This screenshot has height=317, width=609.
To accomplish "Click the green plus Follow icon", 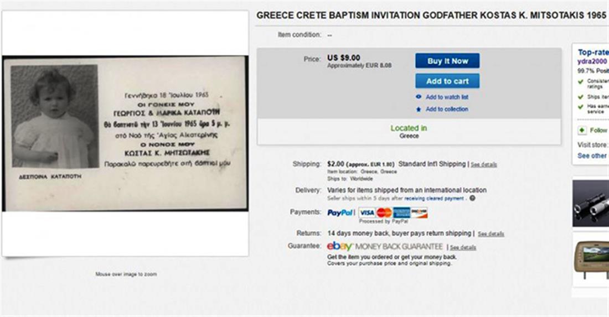I will pyautogui.click(x=582, y=130).
